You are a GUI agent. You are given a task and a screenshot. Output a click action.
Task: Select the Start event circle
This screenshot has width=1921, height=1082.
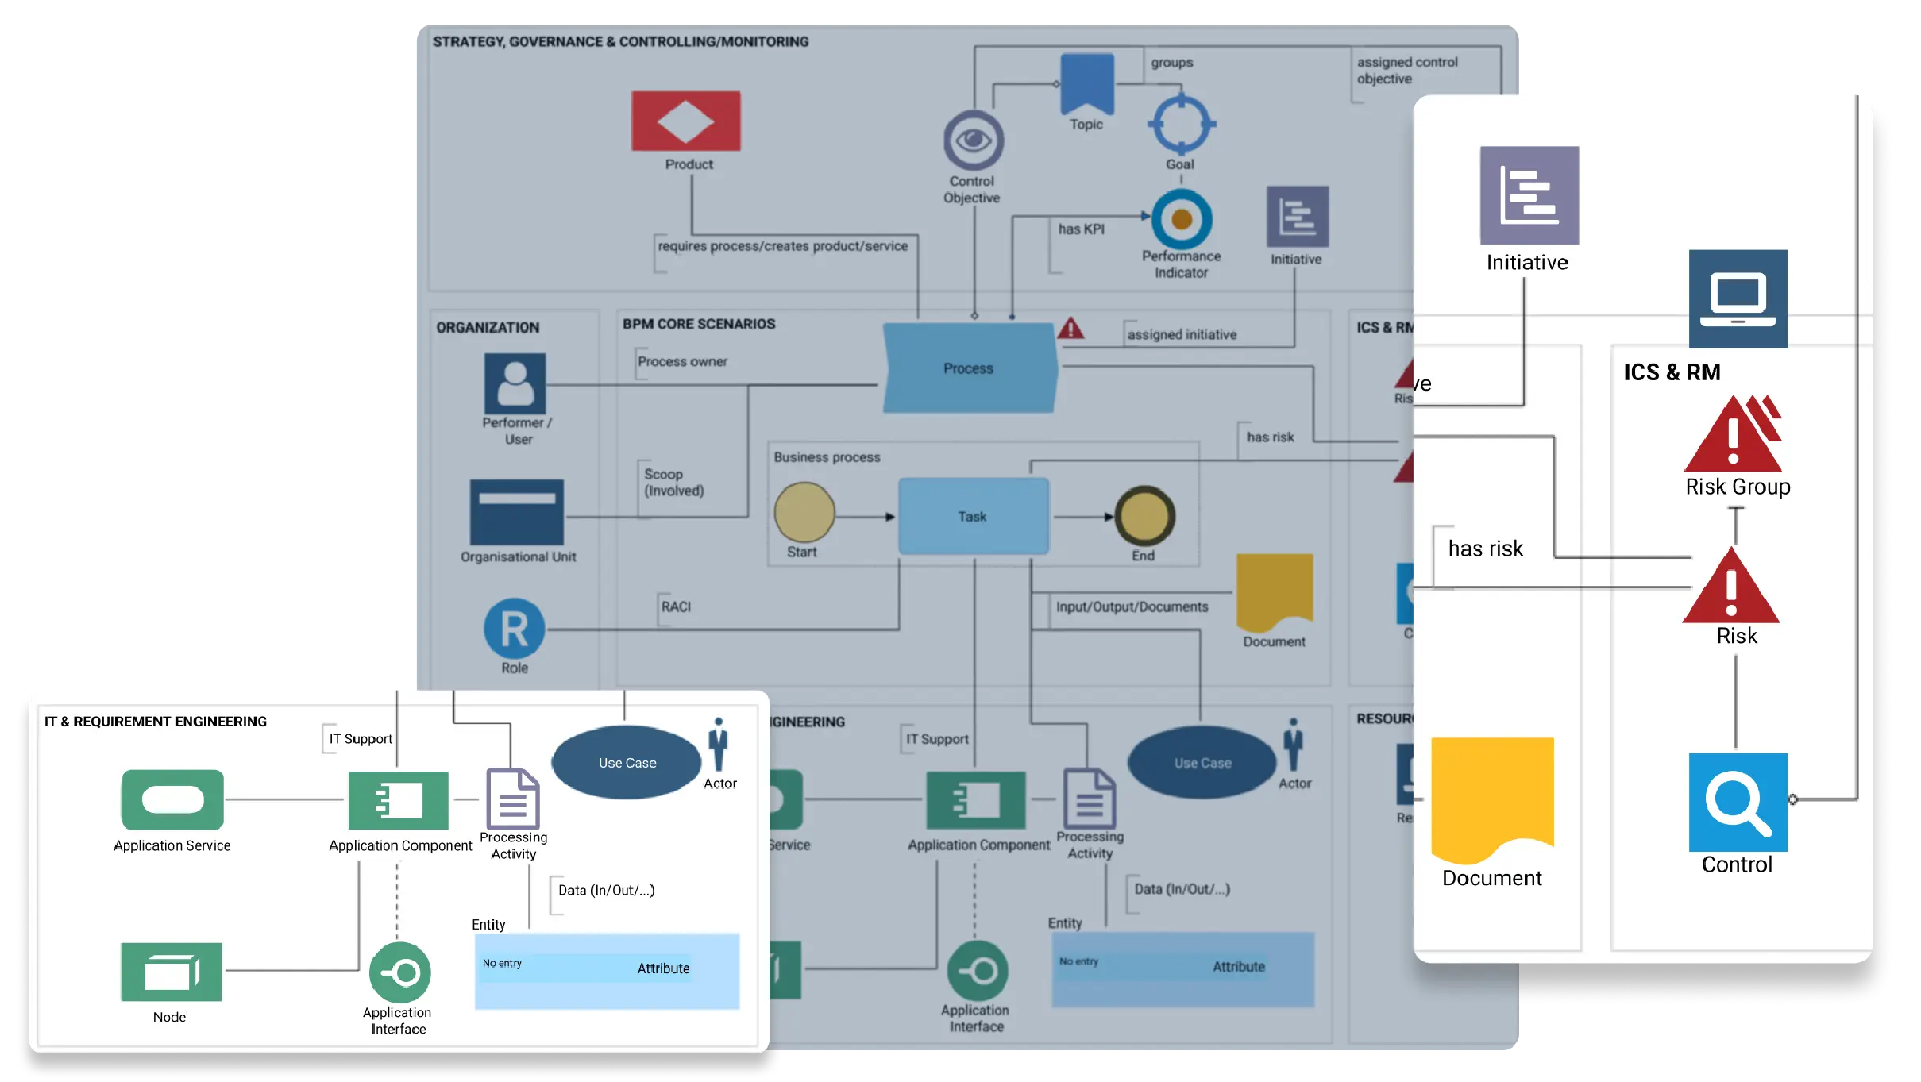804,513
